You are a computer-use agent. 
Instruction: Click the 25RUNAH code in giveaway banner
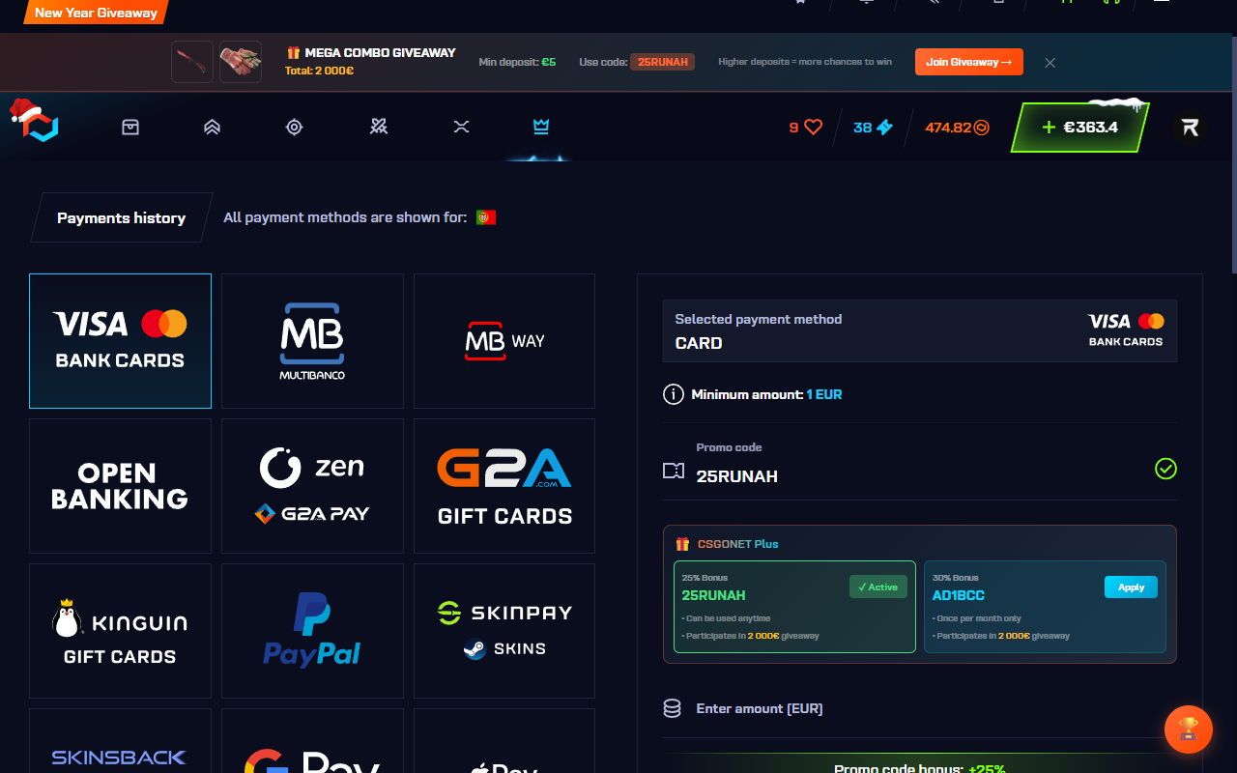point(662,62)
